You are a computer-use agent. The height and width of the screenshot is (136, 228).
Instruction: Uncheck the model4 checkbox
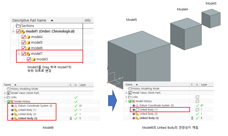click(24, 37)
